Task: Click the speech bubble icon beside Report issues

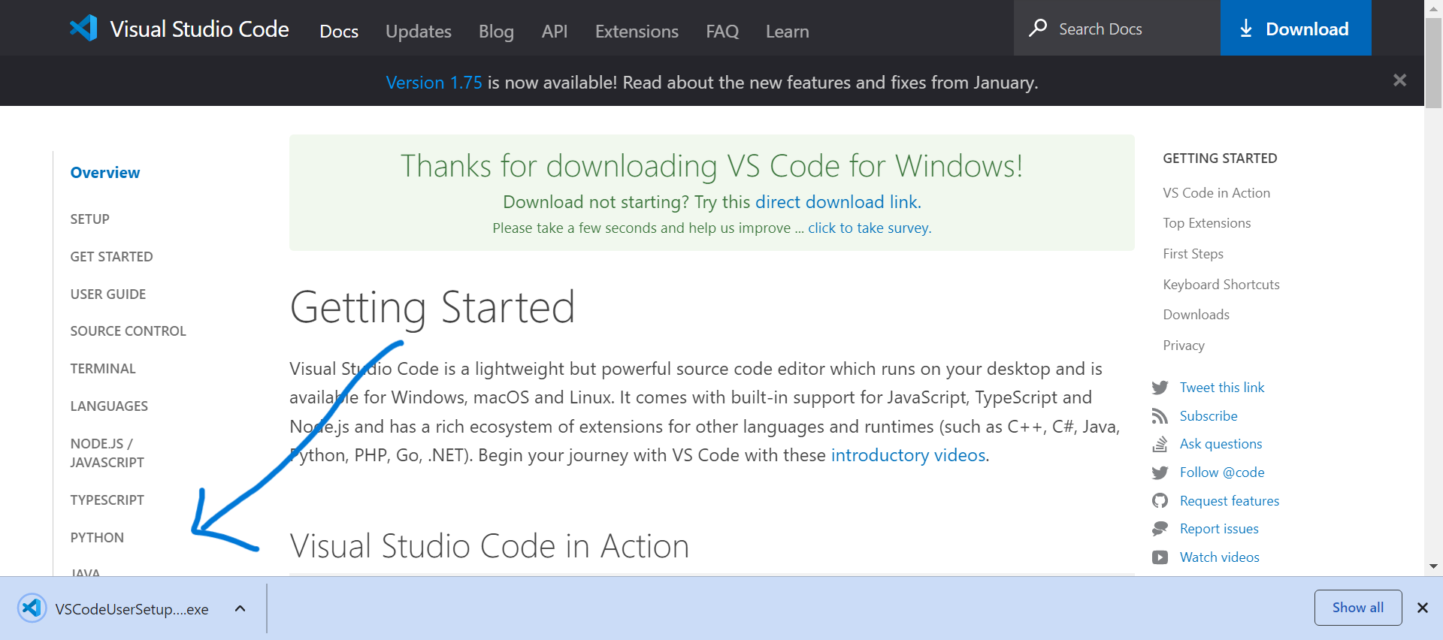Action: 1160,529
